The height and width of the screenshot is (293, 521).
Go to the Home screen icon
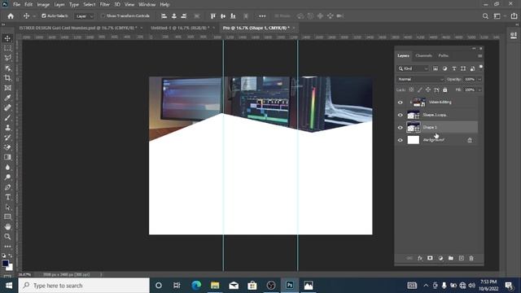11,16
